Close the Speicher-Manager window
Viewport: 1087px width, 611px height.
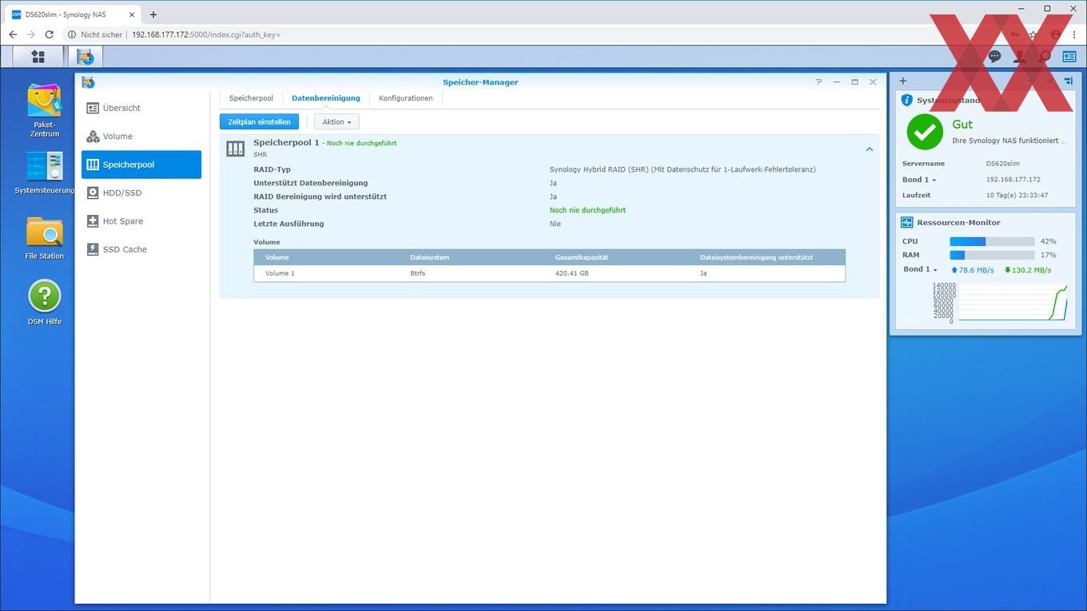(873, 82)
